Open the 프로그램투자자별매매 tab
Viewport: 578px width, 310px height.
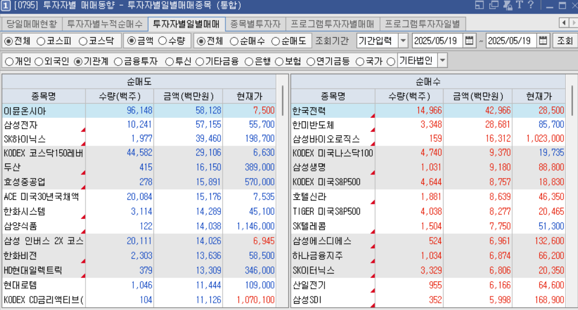coord(332,24)
